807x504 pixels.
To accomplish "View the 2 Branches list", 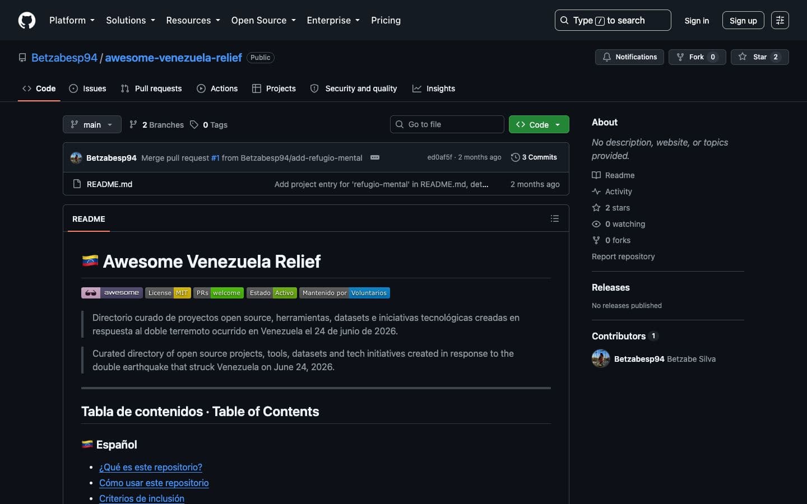I will tap(156, 125).
